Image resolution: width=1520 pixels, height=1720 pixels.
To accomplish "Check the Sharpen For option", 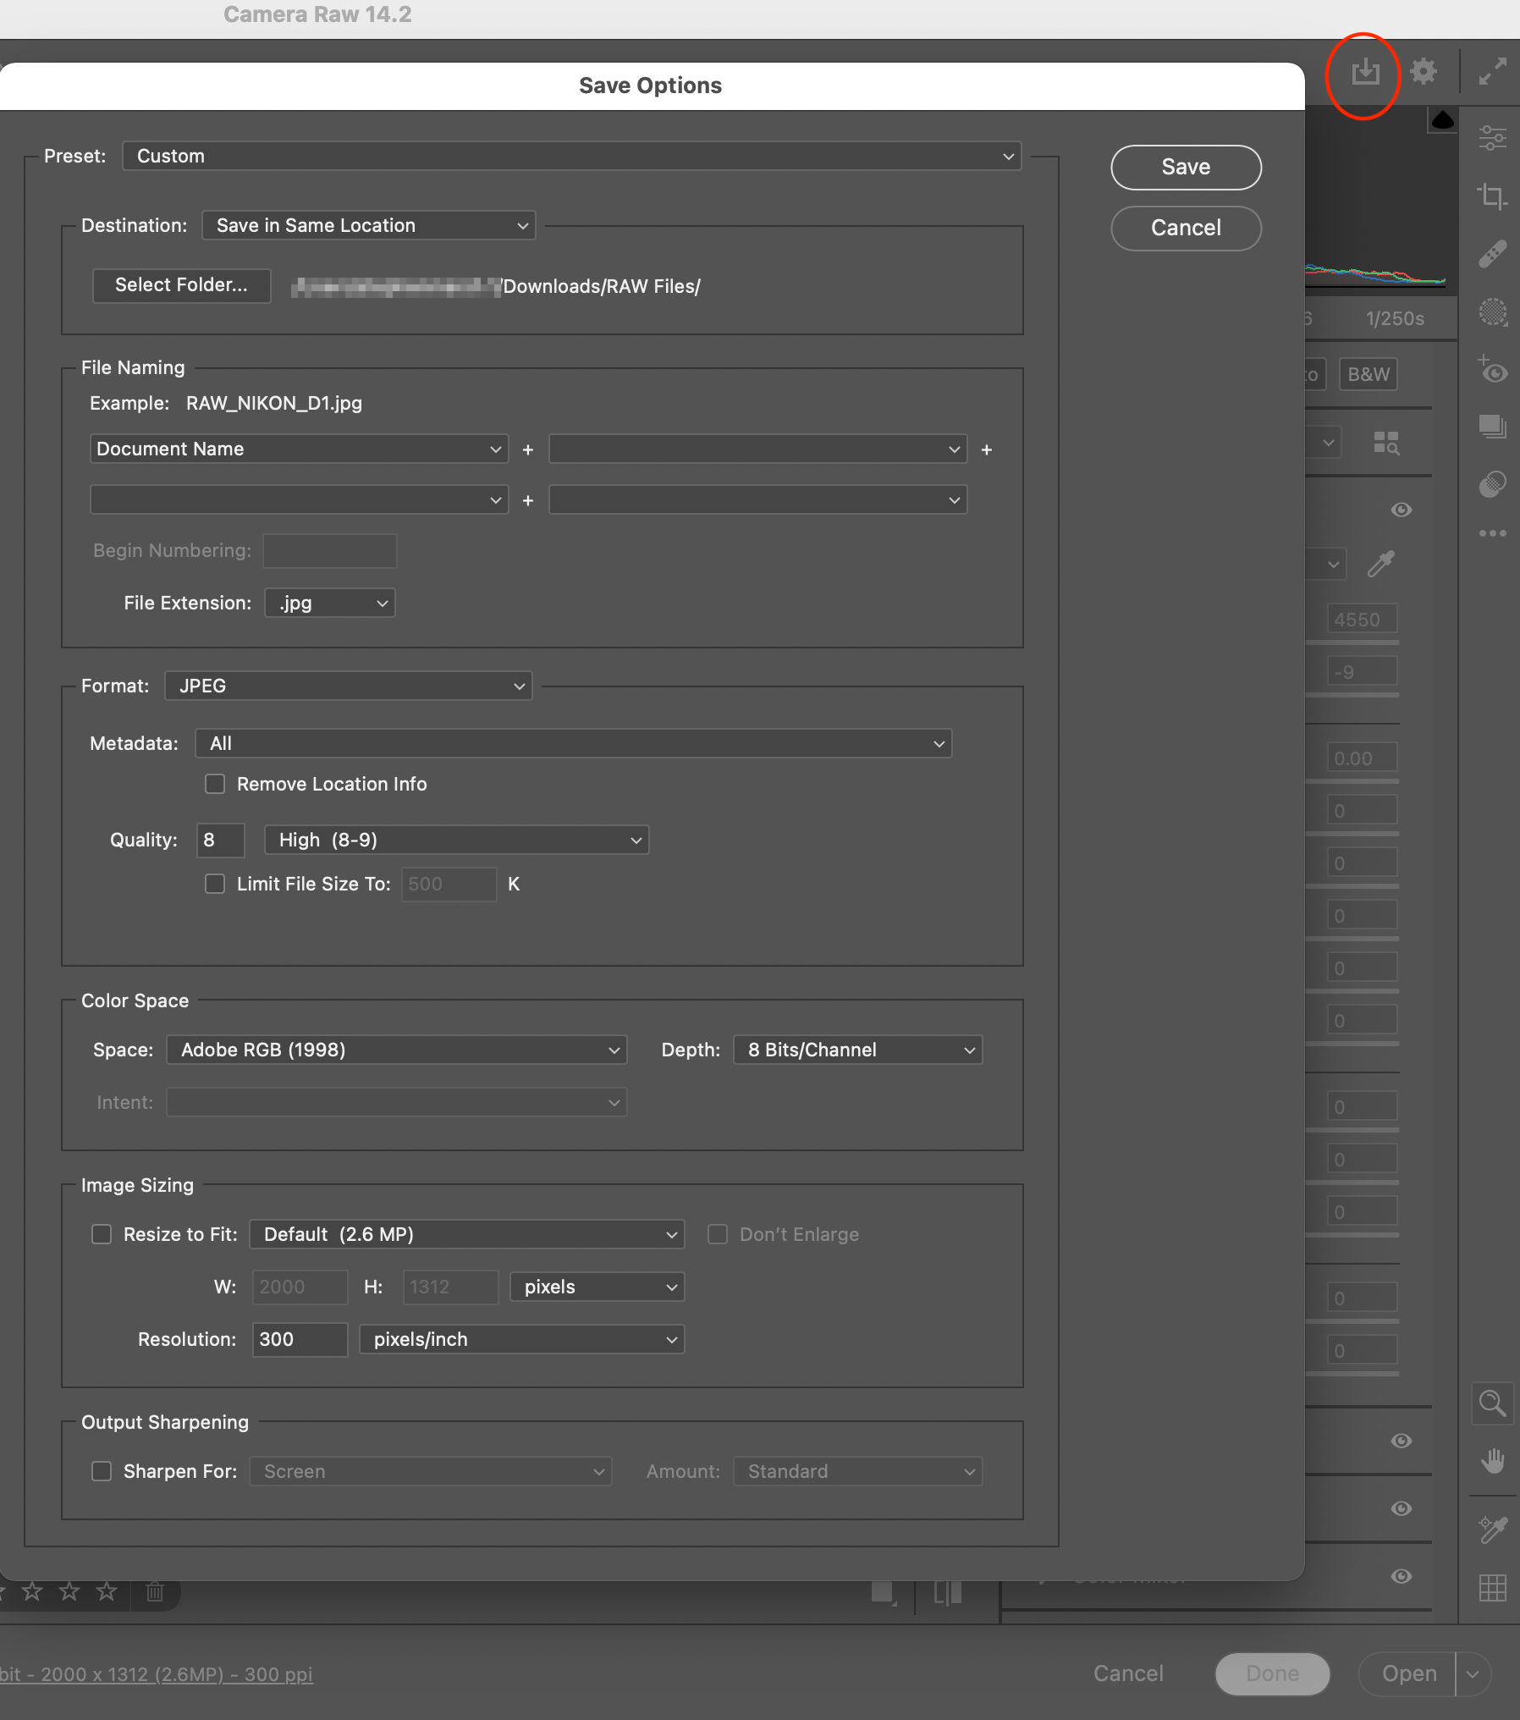I will click(101, 1471).
